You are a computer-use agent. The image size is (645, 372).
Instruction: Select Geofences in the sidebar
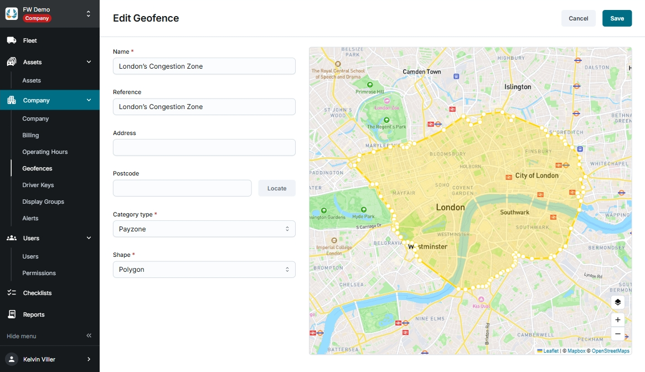(x=37, y=168)
